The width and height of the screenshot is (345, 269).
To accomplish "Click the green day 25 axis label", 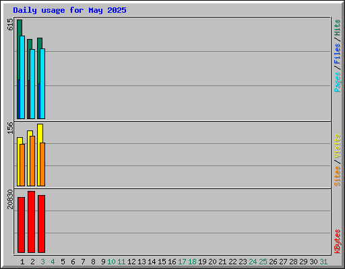I will tap(263, 262).
